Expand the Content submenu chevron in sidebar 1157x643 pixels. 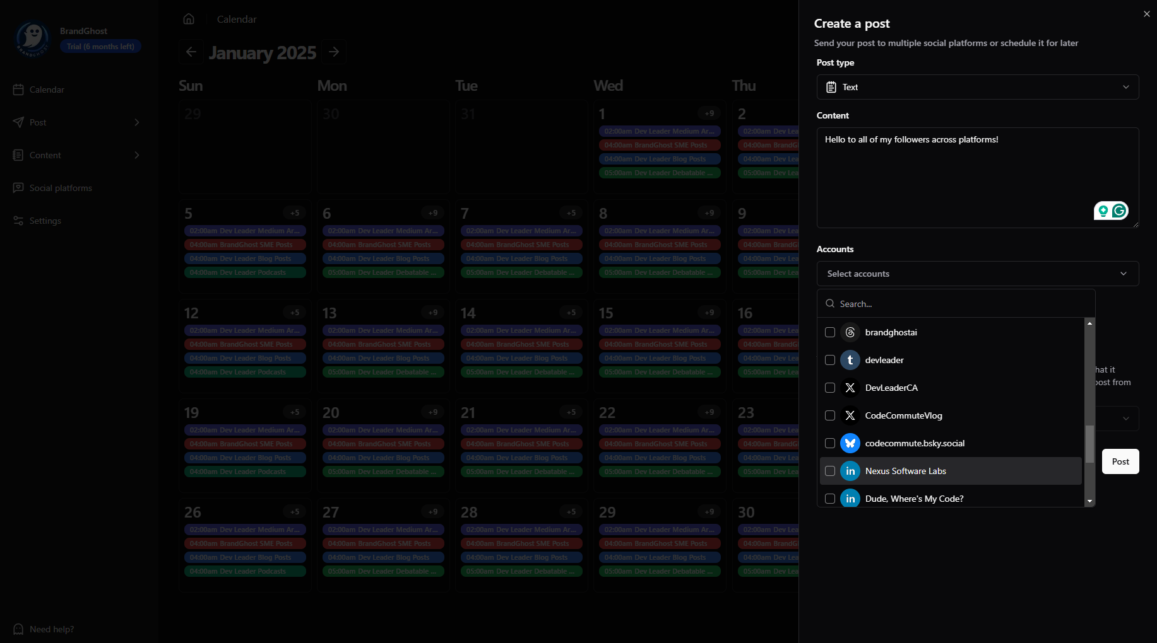point(137,155)
